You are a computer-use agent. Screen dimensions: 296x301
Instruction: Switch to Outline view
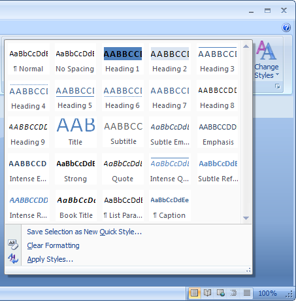pyautogui.click(x=234, y=293)
